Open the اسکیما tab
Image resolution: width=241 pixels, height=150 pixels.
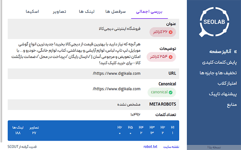tap(32, 12)
